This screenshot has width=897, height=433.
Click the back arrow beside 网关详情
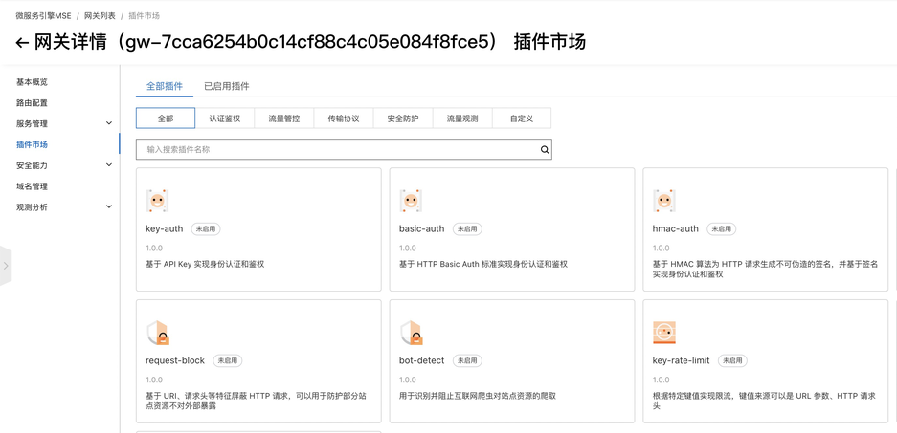point(22,43)
